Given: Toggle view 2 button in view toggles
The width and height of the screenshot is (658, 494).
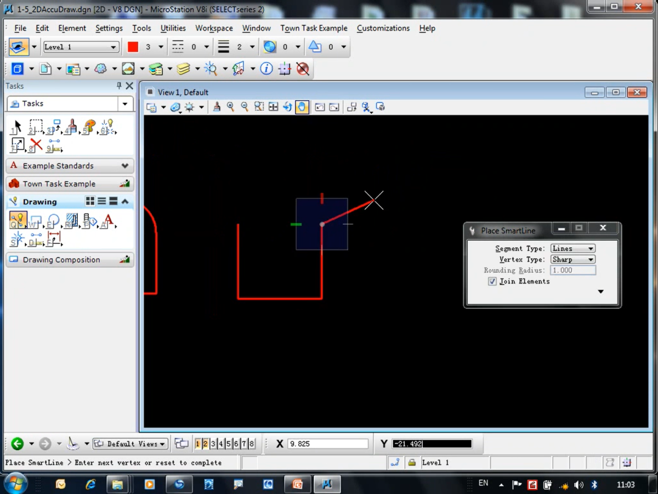Looking at the screenshot, I should click(206, 444).
